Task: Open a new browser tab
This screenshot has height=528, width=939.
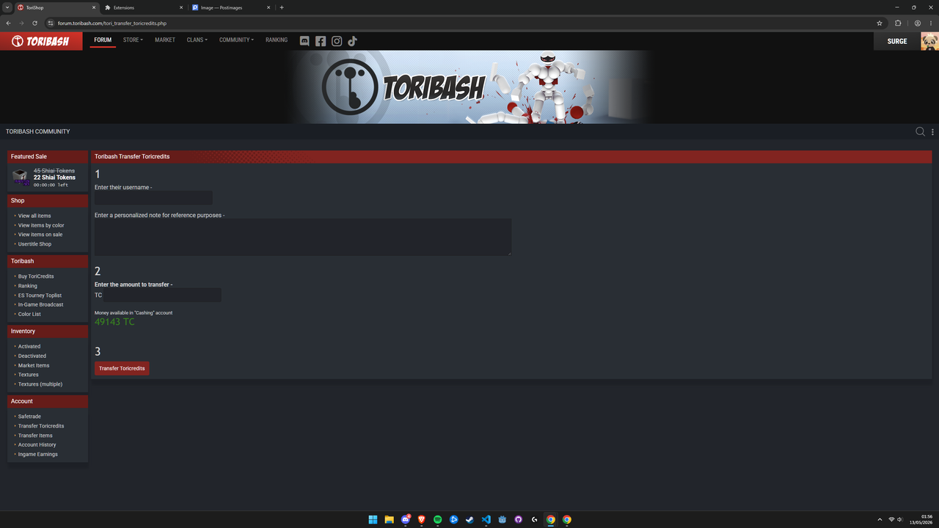Action: pyautogui.click(x=282, y=7)
